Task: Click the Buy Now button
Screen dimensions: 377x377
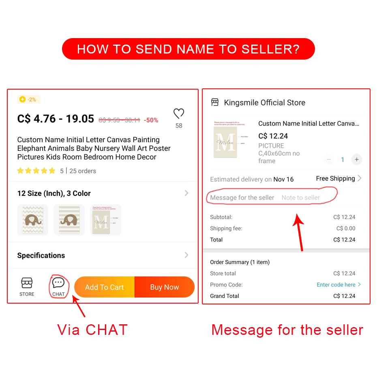Action: tap(165, 287)
